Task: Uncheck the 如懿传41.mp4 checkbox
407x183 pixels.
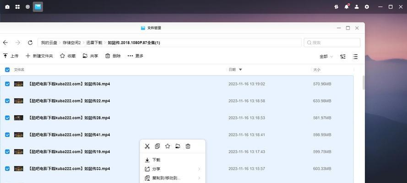Action: (7, 135)
